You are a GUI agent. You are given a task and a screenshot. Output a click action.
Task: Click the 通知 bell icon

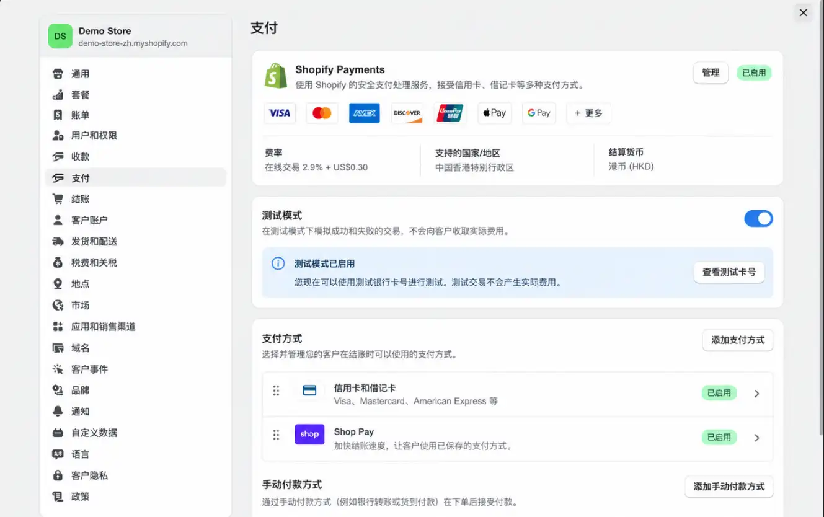pos(58,411)
